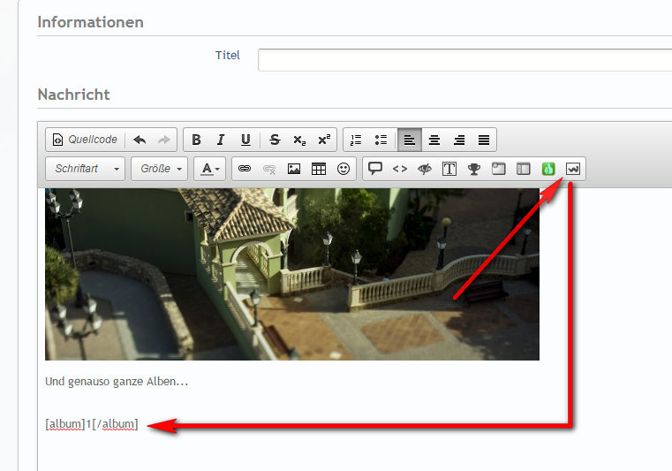Click the trophy icon
Viewport: 672px width, 471px height.
(474, 169)
